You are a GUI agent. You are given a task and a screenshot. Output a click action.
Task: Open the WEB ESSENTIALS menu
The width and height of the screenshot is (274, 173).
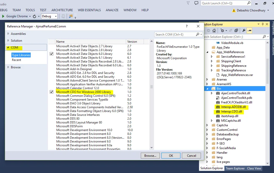pos(89,10)
